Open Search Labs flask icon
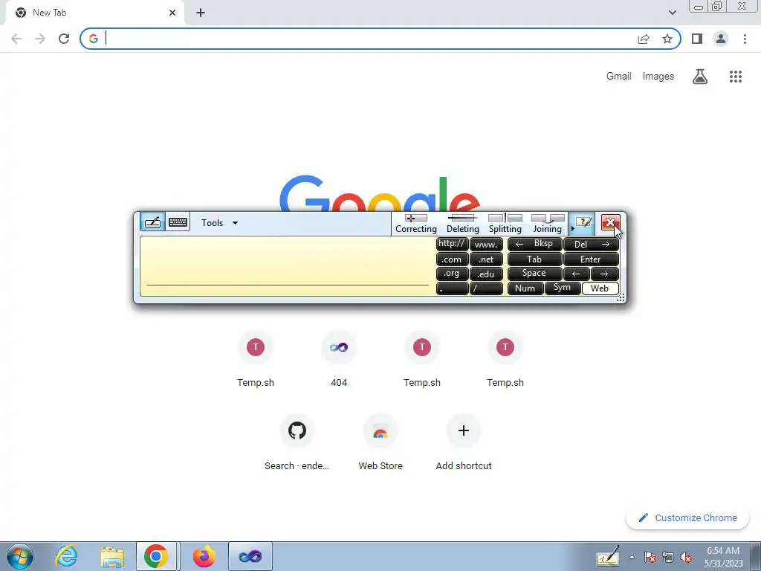761x571 pixels. 700,77
